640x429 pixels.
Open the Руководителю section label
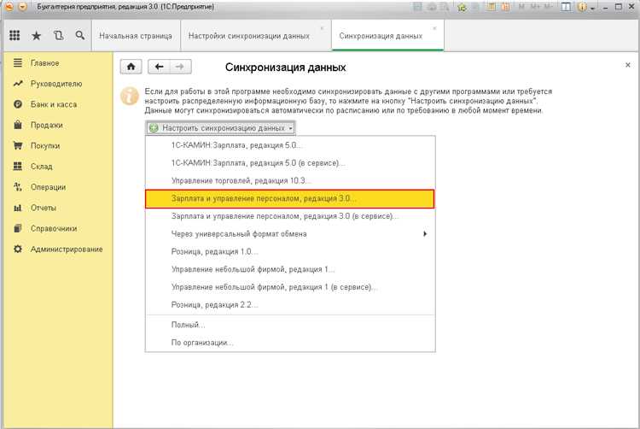point(56,84)
